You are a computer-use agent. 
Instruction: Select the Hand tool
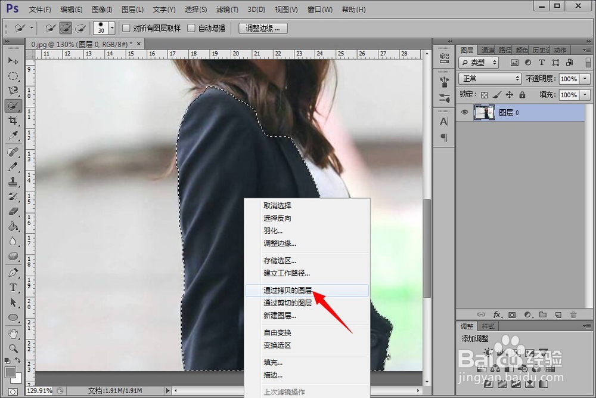[13, 334]
